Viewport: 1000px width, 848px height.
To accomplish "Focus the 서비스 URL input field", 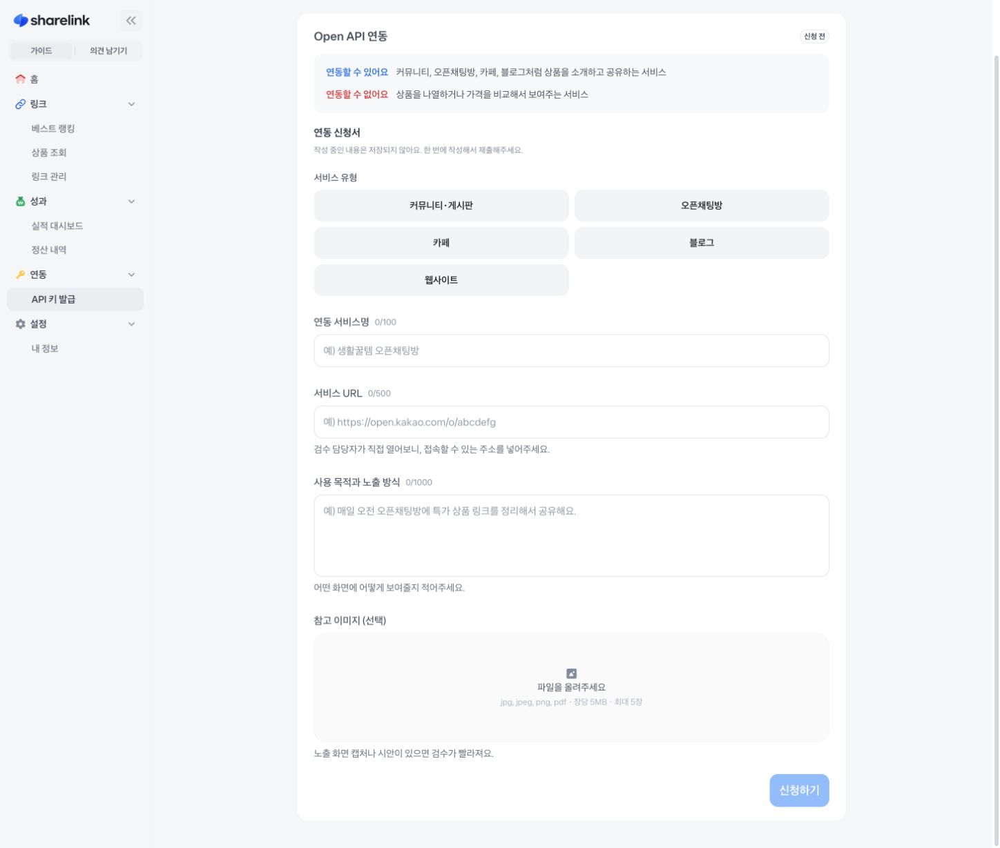I will [x=571, y=422].
